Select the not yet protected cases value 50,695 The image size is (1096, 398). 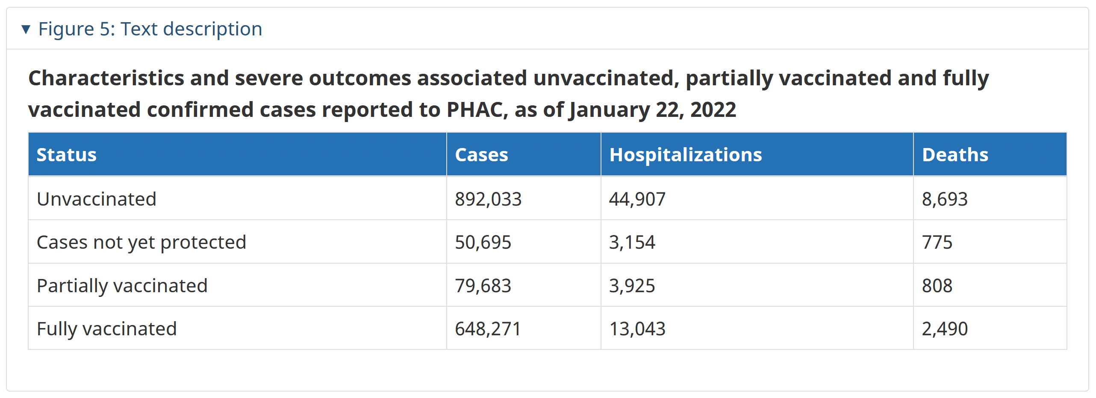coord(483,242)
